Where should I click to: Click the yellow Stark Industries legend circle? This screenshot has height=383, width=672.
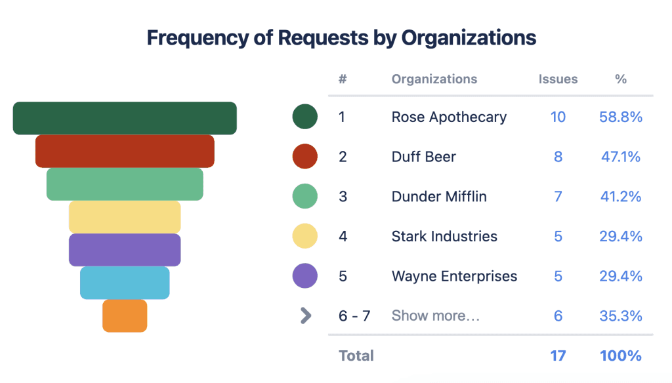[304, 236]
